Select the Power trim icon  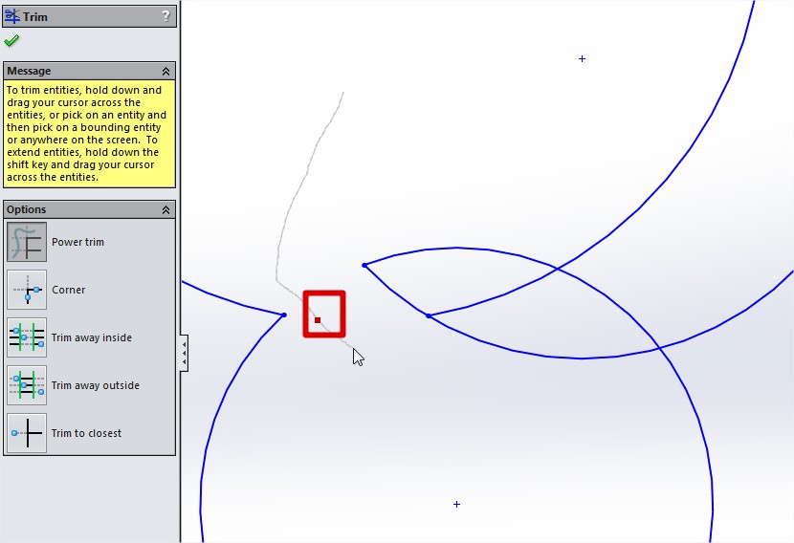(x=27, y=242)
